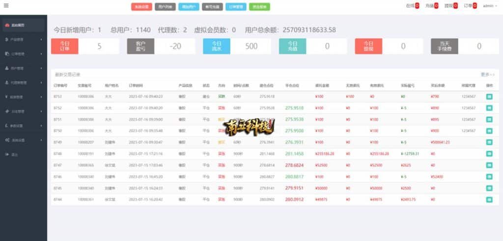Click the red 系统设置 shortcut button
This screenshot has height=241, width=503.
pyautogui.click(x=141, y=7)
